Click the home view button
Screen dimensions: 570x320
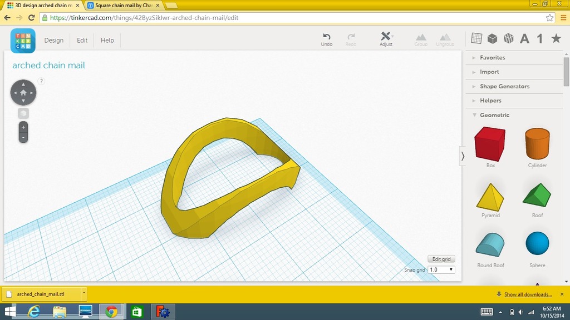(23, 93)
